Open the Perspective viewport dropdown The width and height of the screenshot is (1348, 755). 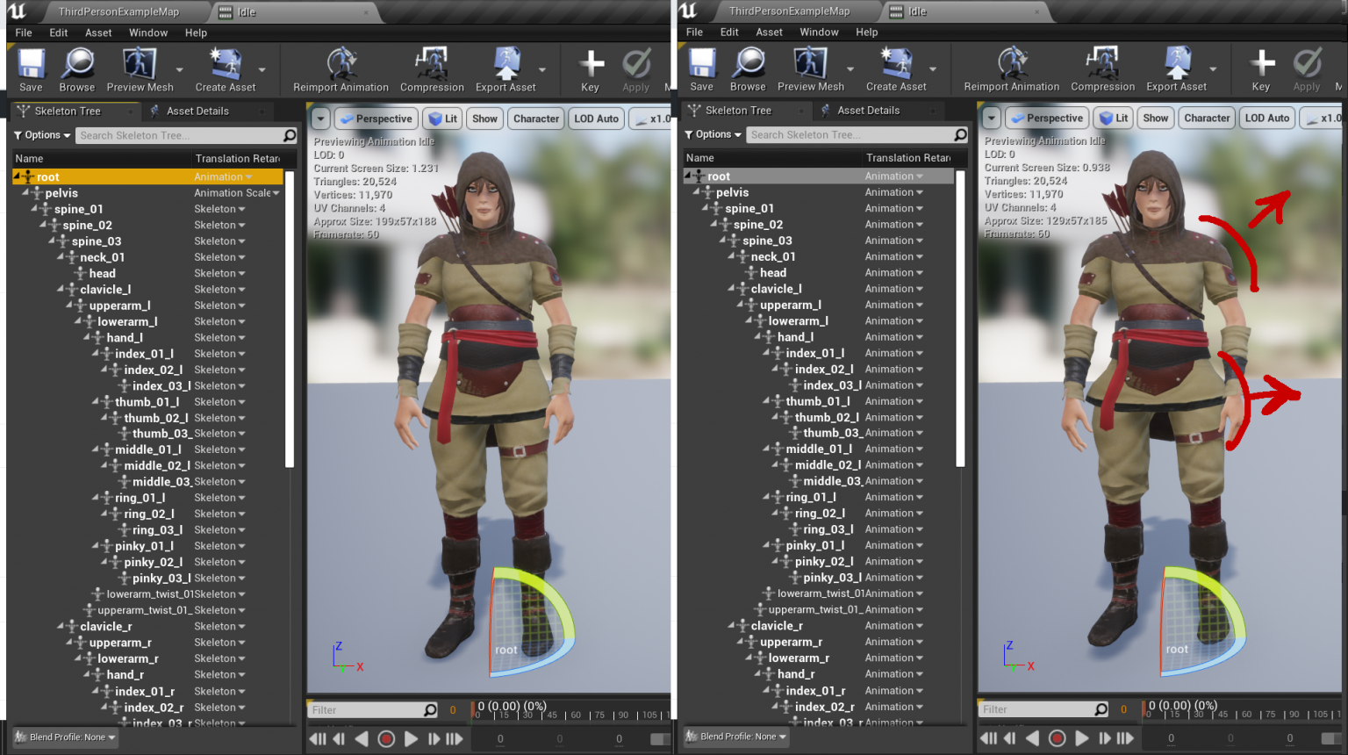tap(376, 118)
